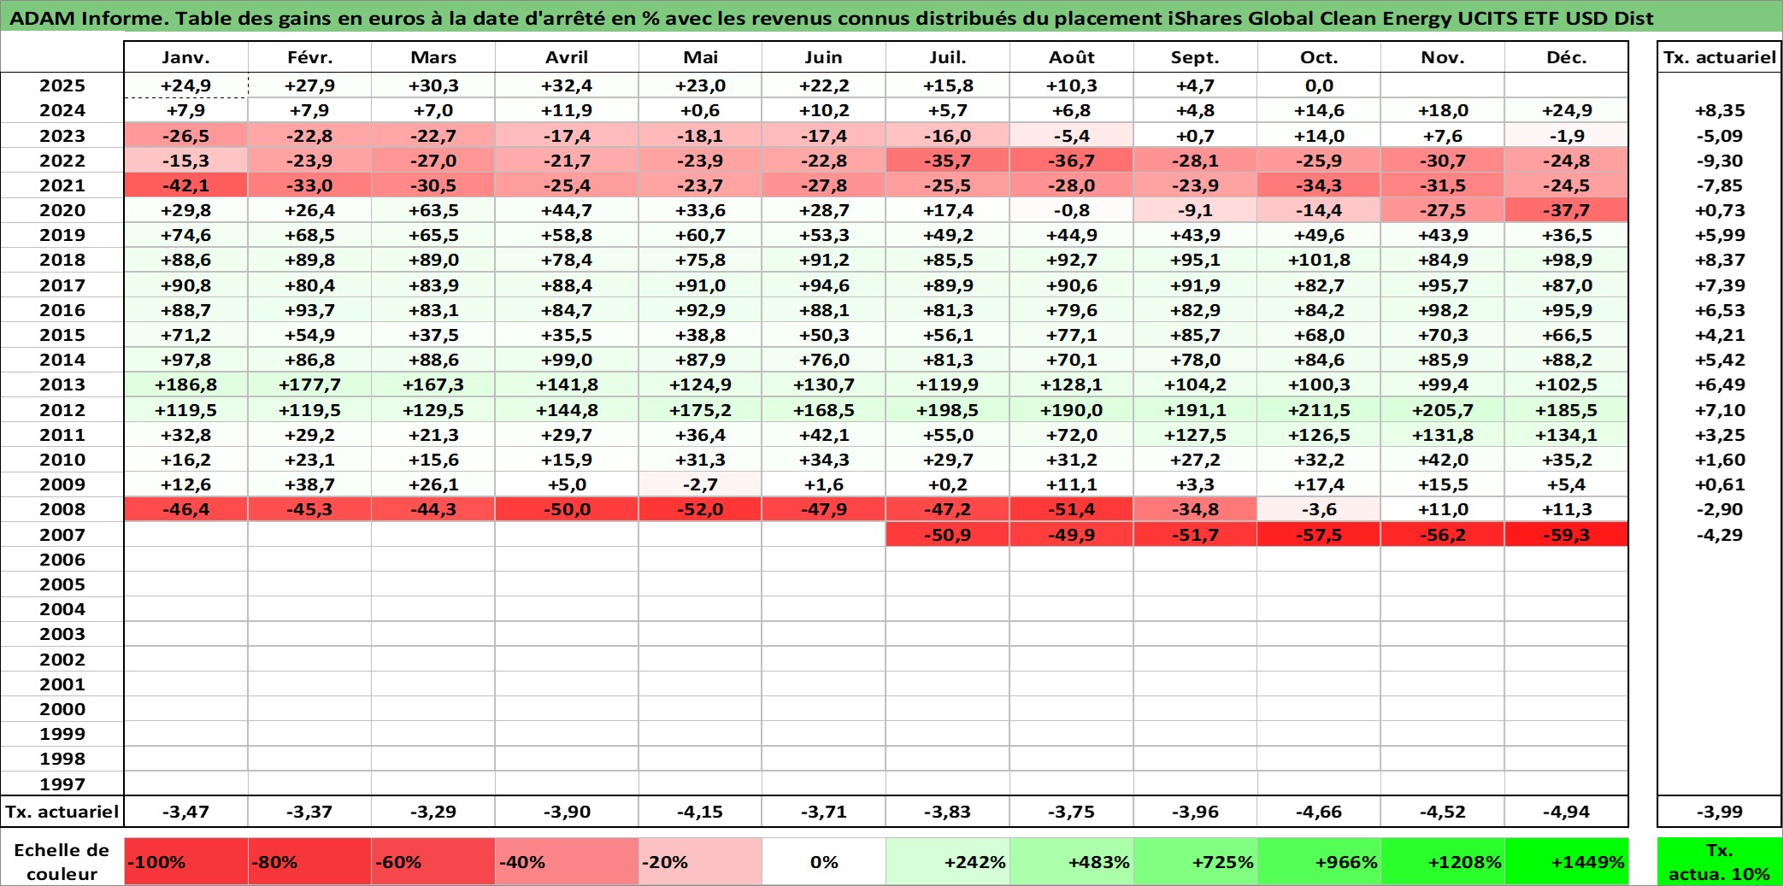Select the Févr. column header
1783x886 pixels.
[309, 57]
